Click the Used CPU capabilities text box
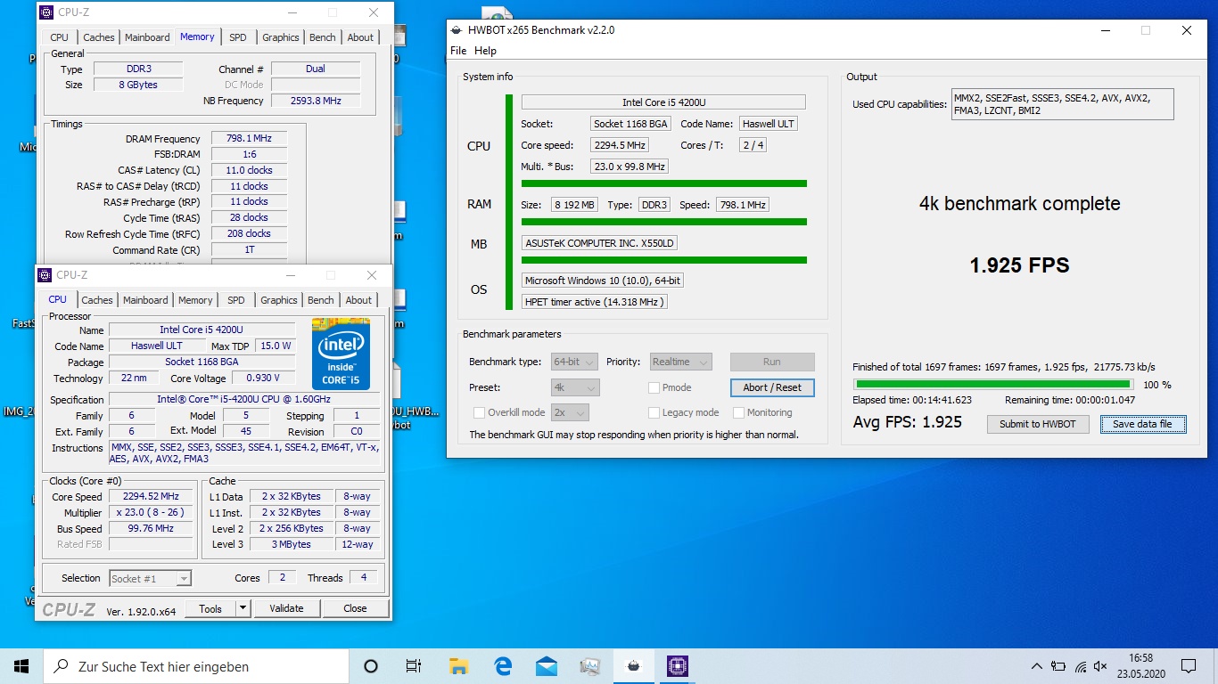1218x684 pixels. click(1063, 104)
